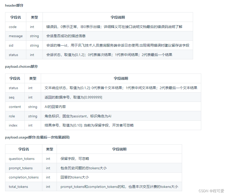Click the 'payload.usage部分' heading
The width and height of the screenshot is (228, 195).
tap(37, 137)
